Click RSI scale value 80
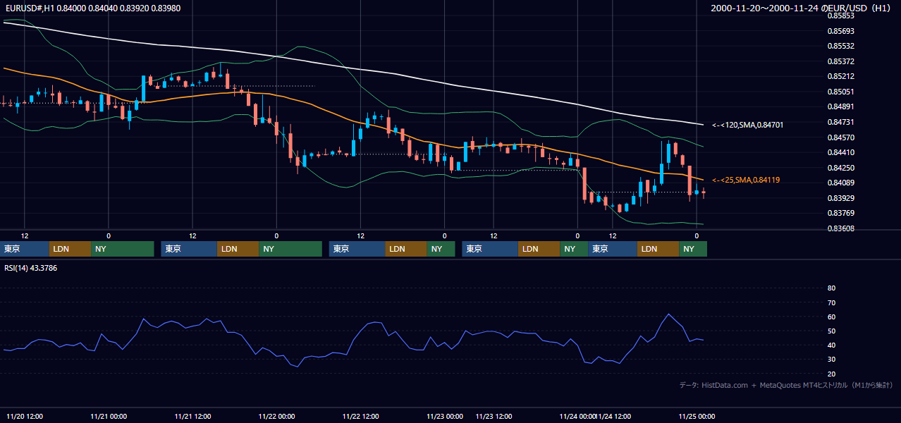Viewport: 901px width, 423px height. coord(831,288)
